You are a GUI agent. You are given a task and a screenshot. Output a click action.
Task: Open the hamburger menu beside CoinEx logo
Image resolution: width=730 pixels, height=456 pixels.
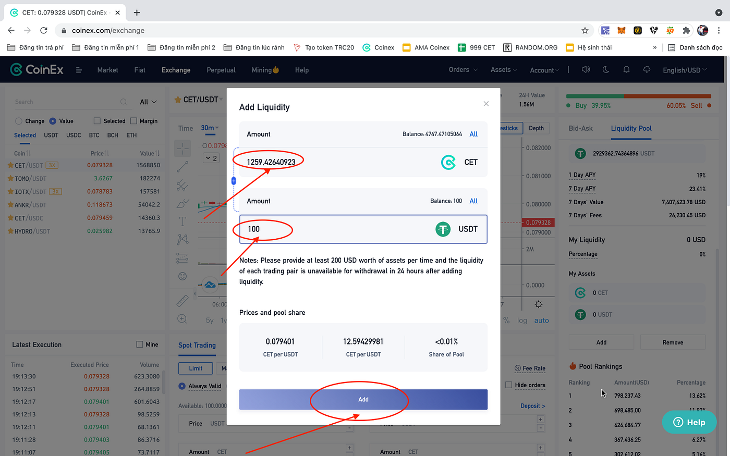point(79,70)
